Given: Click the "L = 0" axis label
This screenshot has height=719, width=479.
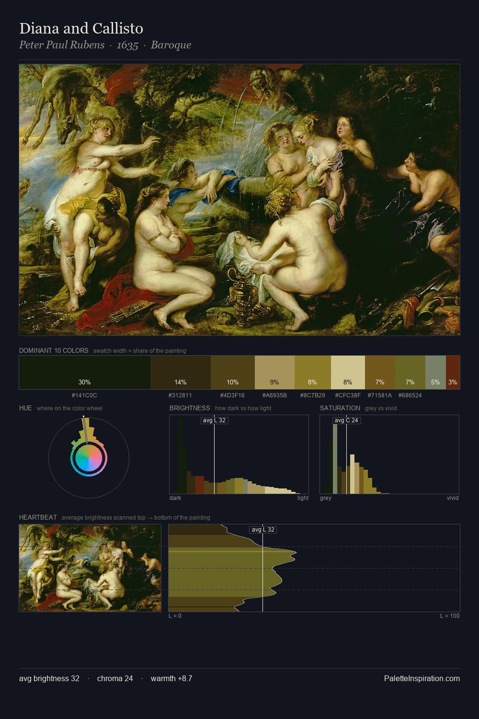Looking at the screenshot, I should tap(175, 616).
